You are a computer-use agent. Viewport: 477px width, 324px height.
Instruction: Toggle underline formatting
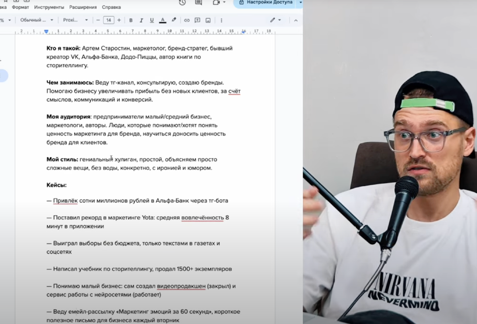[152, 20]
